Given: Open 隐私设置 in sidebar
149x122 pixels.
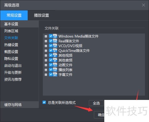Looking at the screenshot, I should click(x=19, y=58).
